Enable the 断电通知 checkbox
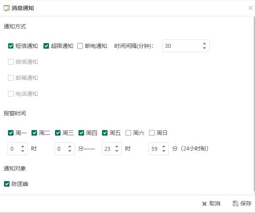 coord(80,46)
